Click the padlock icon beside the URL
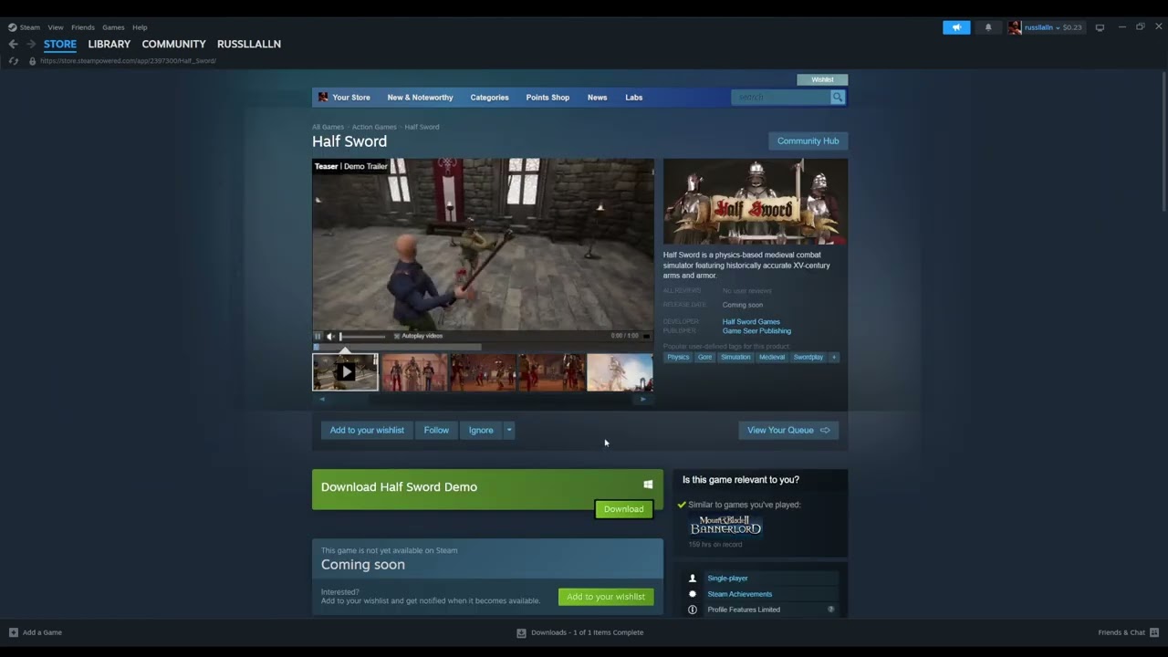The width and height of the screenshot is (1168, 657). coord(32,61)
